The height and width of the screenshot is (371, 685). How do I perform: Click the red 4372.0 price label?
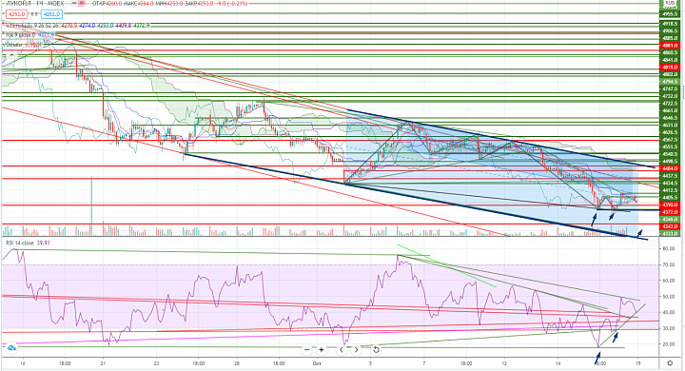pyautogui.click(x=670, y=212)
